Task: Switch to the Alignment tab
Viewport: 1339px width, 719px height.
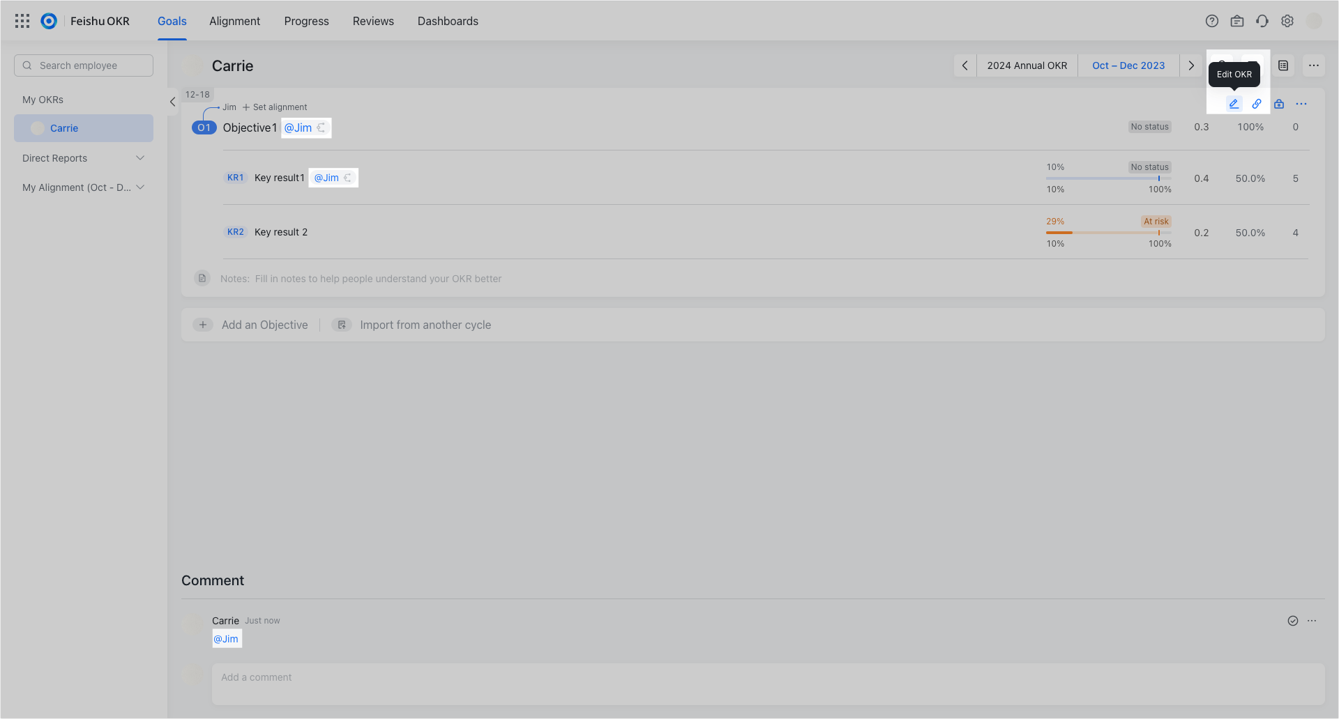Action: tap(234, 21)
